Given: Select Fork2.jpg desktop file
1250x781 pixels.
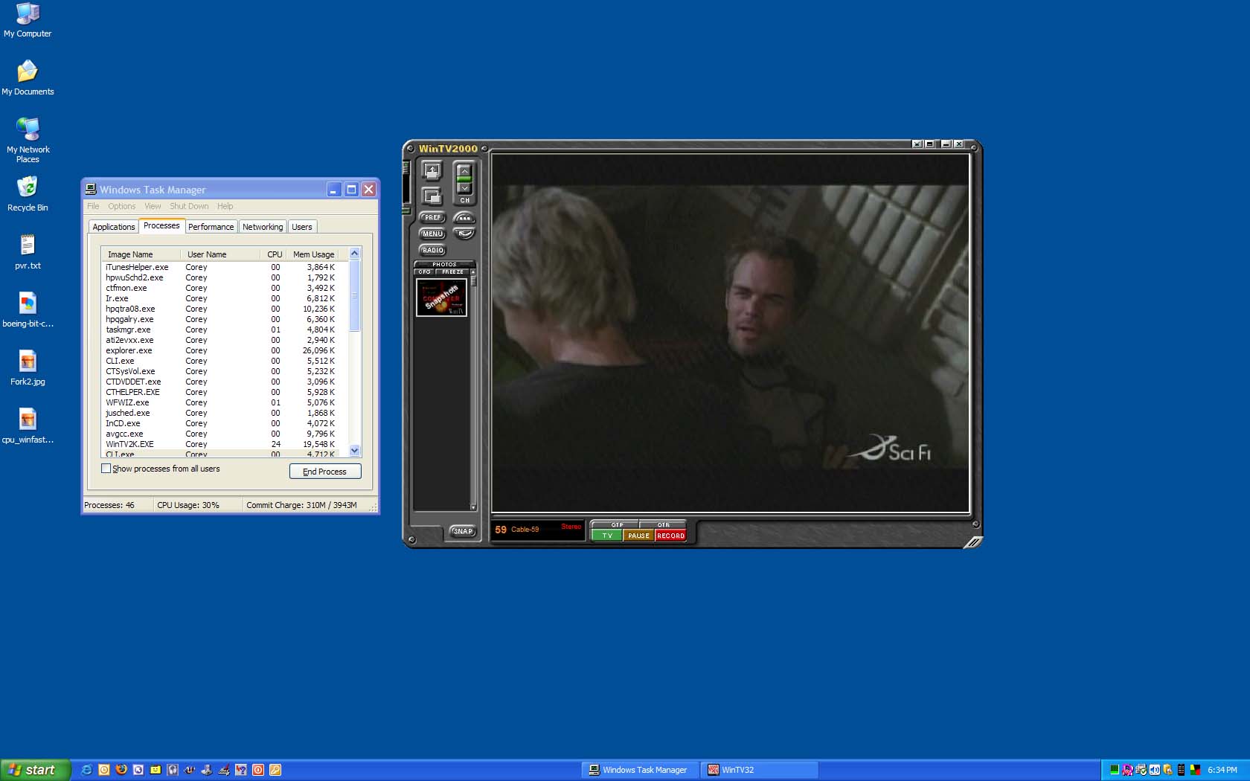Looking at the screenshot, I should pos(28,368).
